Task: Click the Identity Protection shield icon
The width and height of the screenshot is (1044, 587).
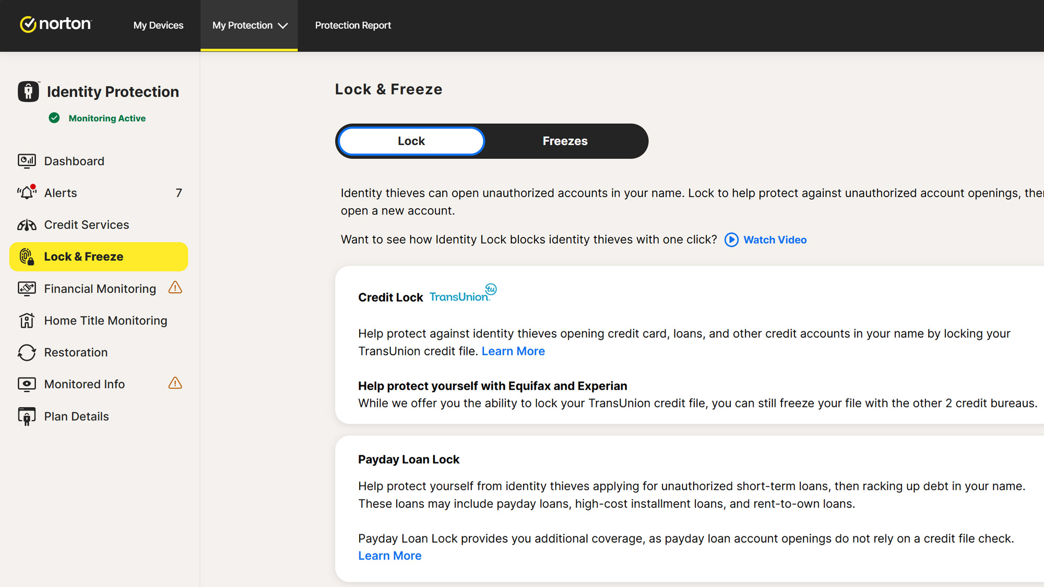Action: pos(28,91)
